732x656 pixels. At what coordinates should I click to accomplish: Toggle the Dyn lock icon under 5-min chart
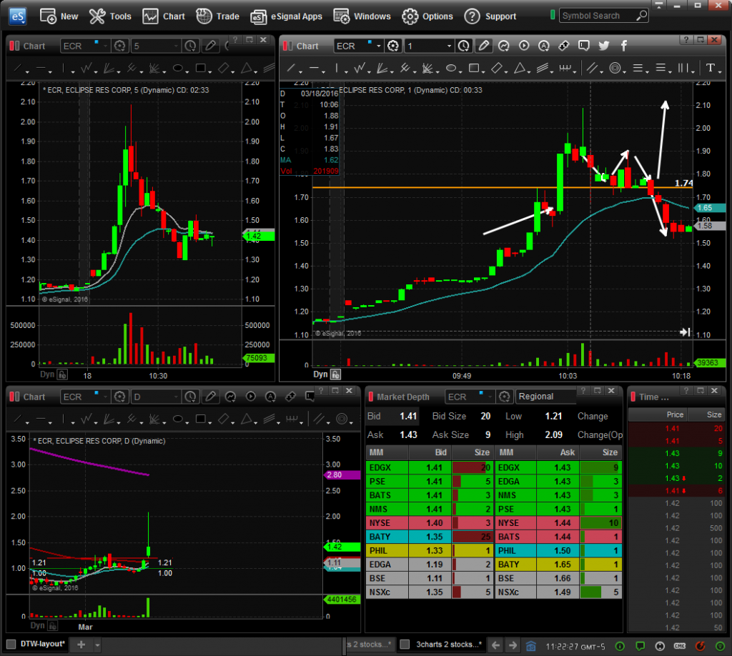pos(62,374)
